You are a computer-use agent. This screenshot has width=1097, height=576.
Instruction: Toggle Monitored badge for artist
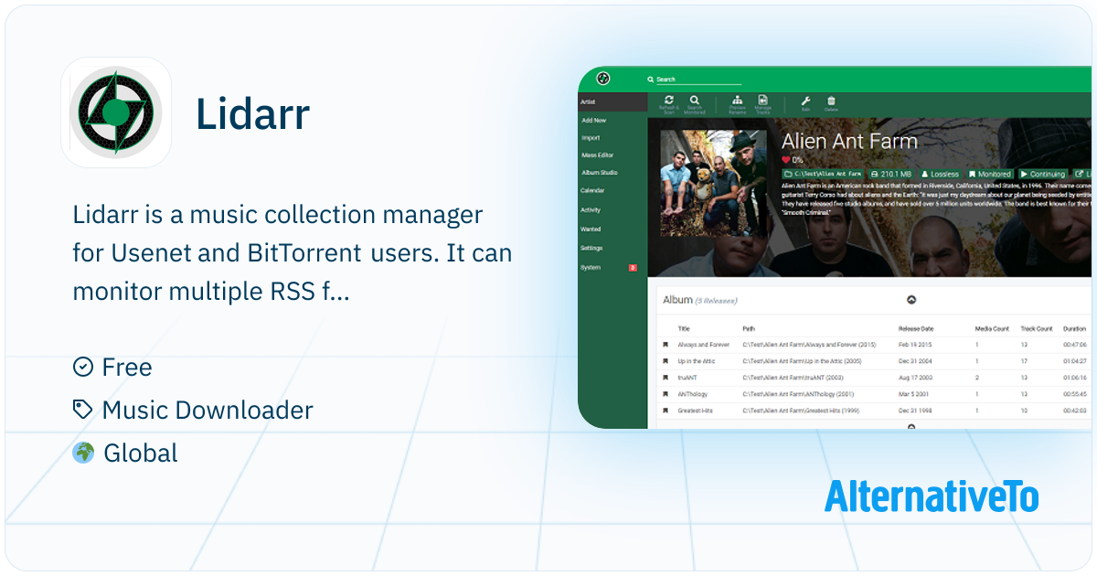click(x=990, y=174)
